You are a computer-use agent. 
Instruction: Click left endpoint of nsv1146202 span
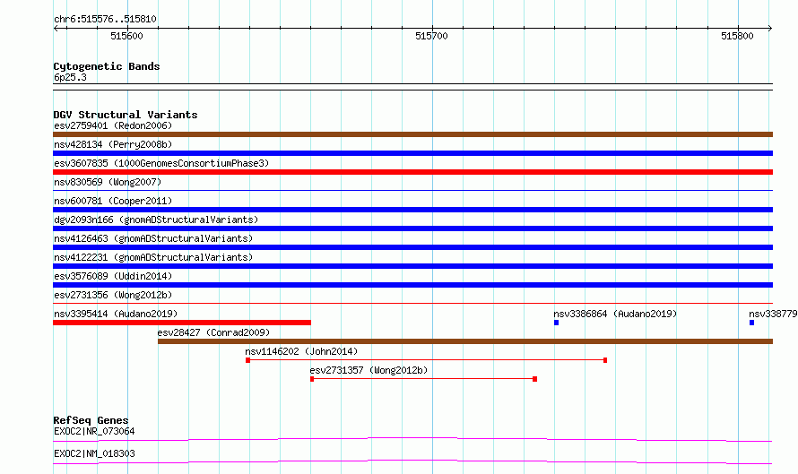(x=247, y=360)
